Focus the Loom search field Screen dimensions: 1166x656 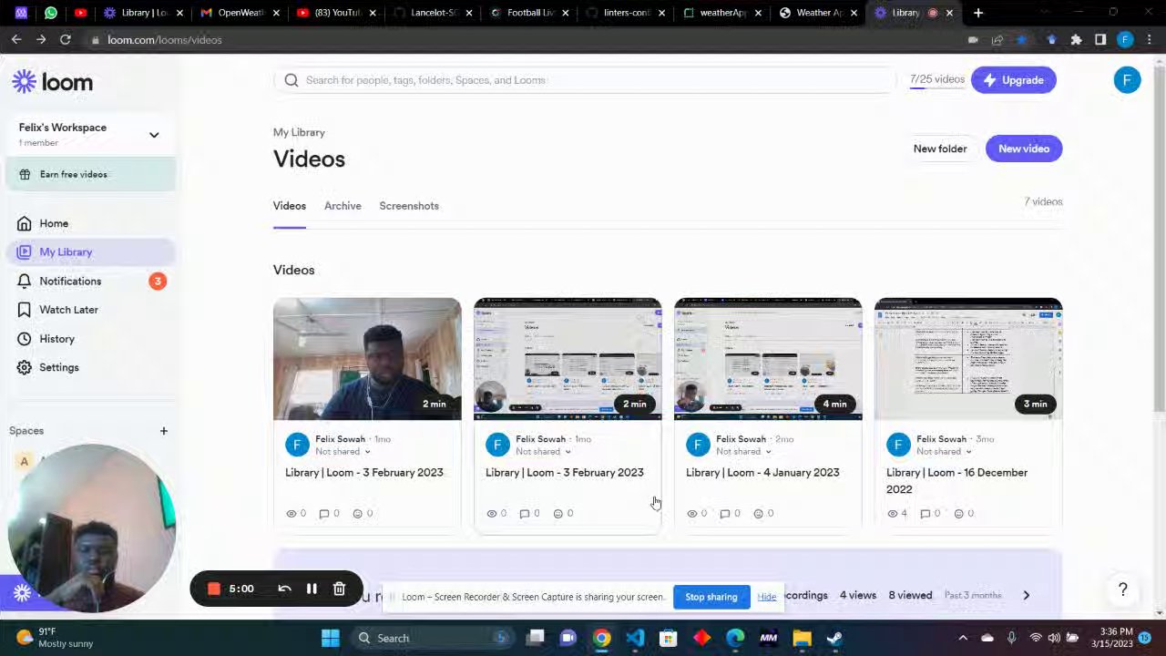pos(585,80)
